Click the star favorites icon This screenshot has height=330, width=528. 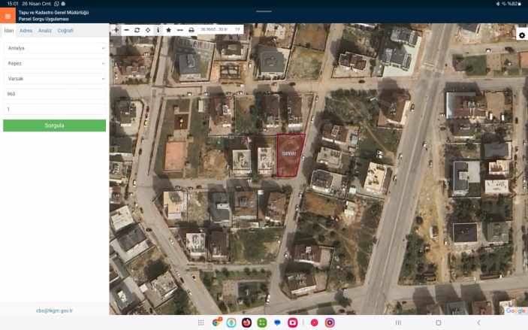[x=168, y=29]
